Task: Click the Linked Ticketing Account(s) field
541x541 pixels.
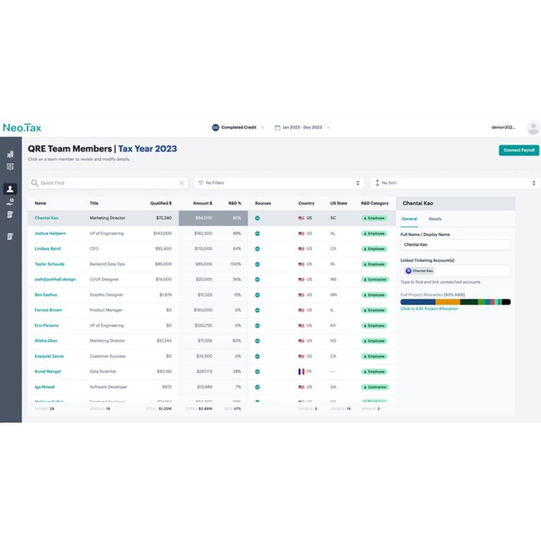Action: 456,270
